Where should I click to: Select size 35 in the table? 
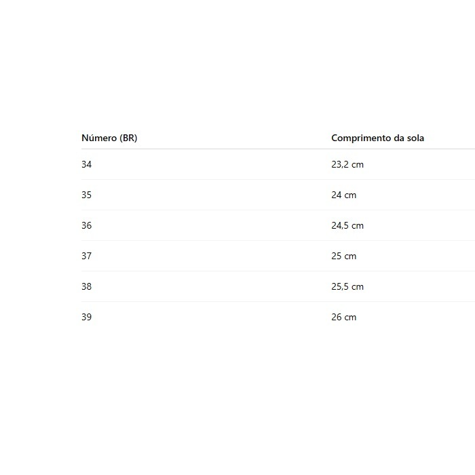click(x=86, y=195)
